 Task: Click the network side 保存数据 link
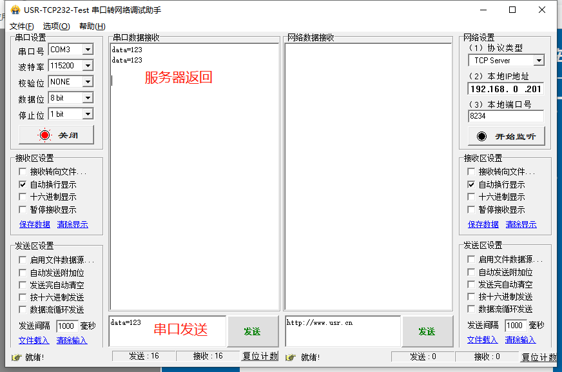(x=483, y=224)
